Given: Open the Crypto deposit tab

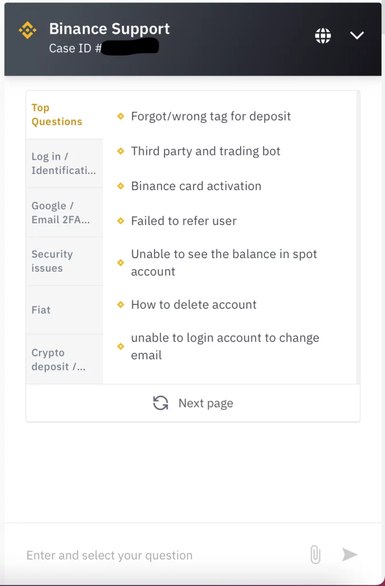Looking at the screenshot, I should (x=58, y=359).
